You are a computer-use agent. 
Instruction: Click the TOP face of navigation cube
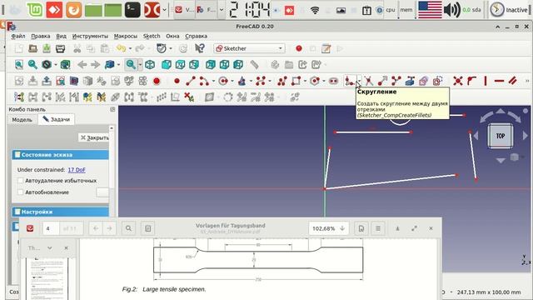(x=501, y=136)
